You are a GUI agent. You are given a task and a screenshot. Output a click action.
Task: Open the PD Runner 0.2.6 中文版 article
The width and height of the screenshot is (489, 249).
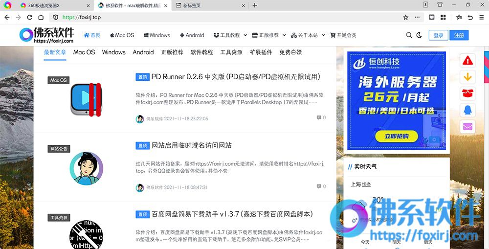coord(236,77)
